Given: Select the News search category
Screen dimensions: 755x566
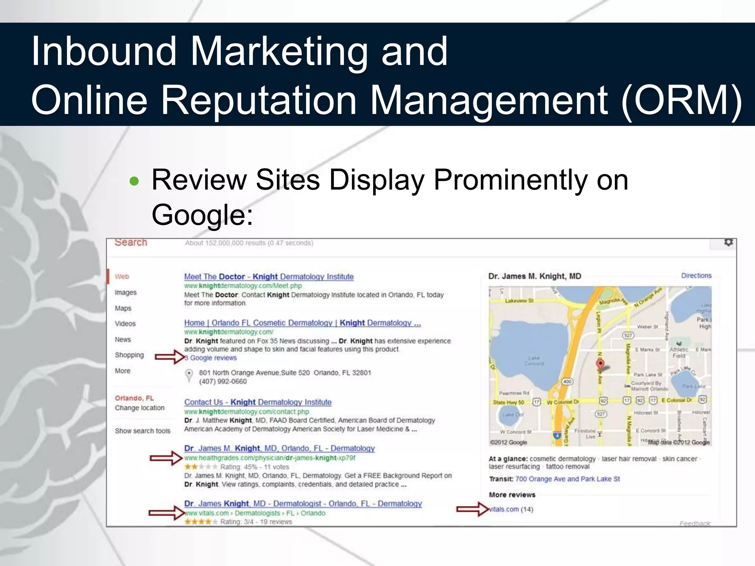Looking at the screenshot, I should click(122, 339).
